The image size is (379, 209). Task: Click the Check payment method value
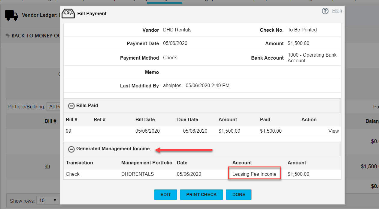[170, 58]
